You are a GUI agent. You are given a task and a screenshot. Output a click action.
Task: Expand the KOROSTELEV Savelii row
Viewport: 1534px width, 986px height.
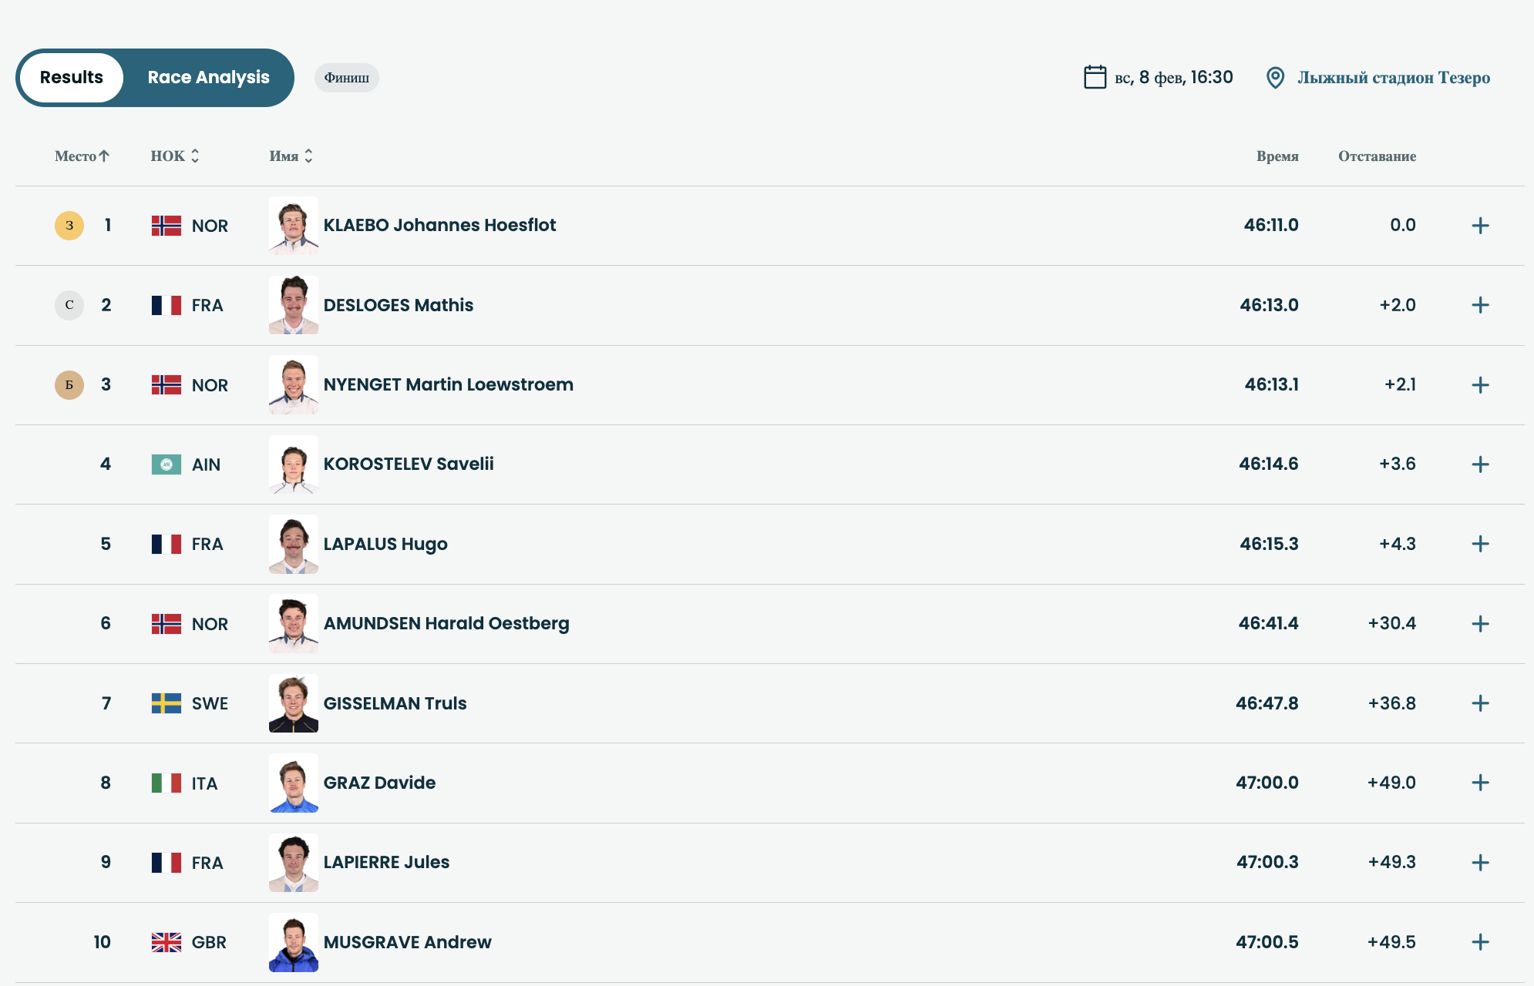pos(1480,464)
